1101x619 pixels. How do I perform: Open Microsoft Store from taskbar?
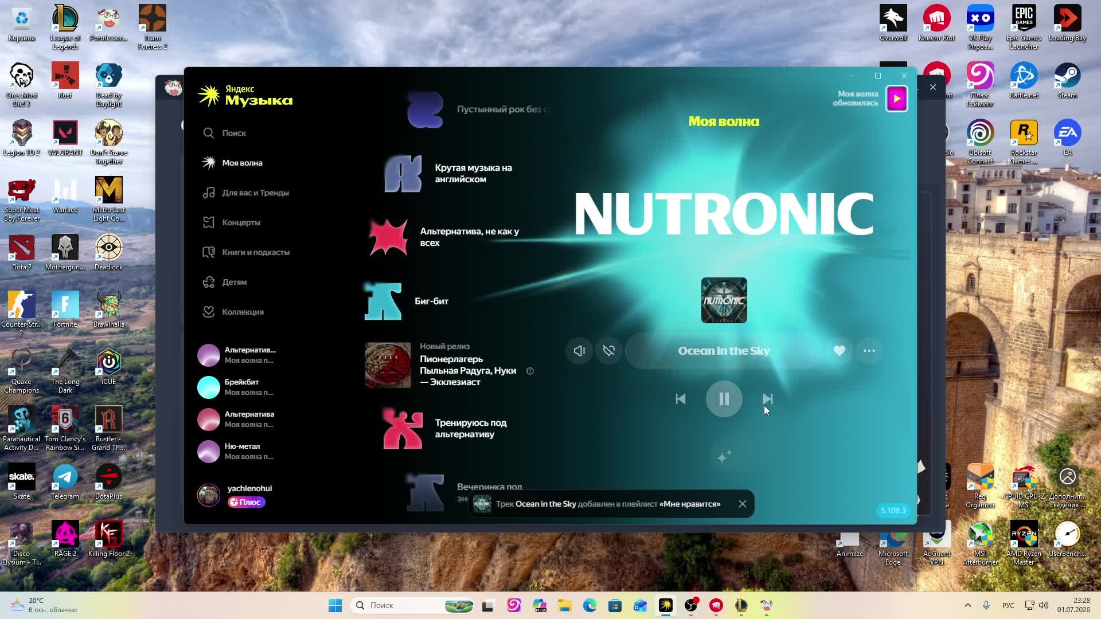point(615,605)
